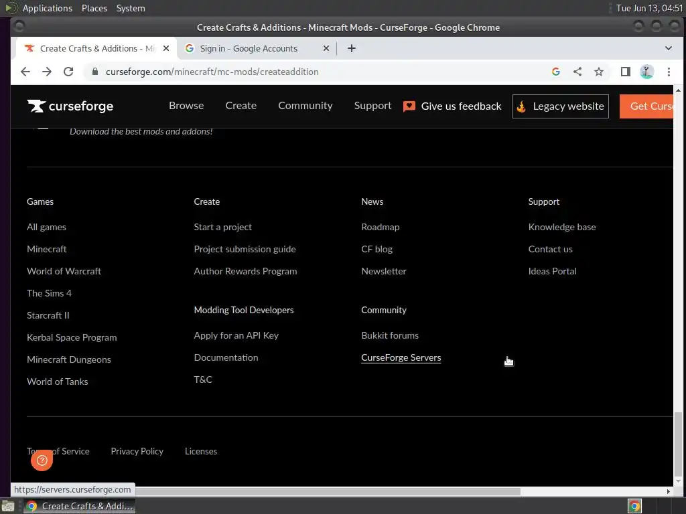The width and height of the screenshot is (686, 514).
Task: Open The Sims 4 link
Action: pyautogui.click(x=49, y=293)
